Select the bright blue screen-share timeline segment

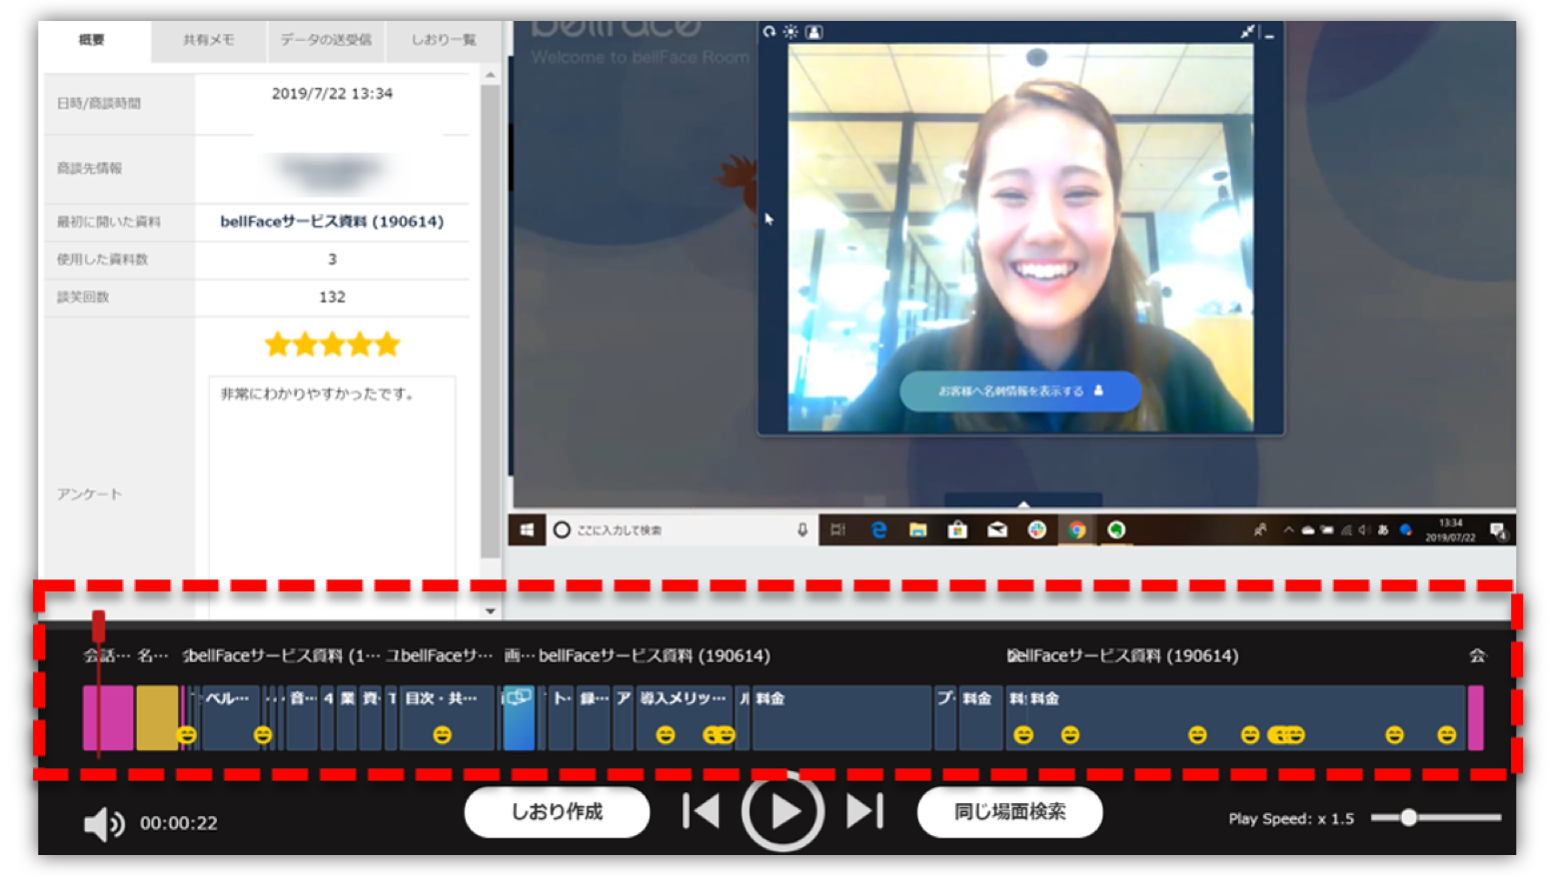(519, 717)
